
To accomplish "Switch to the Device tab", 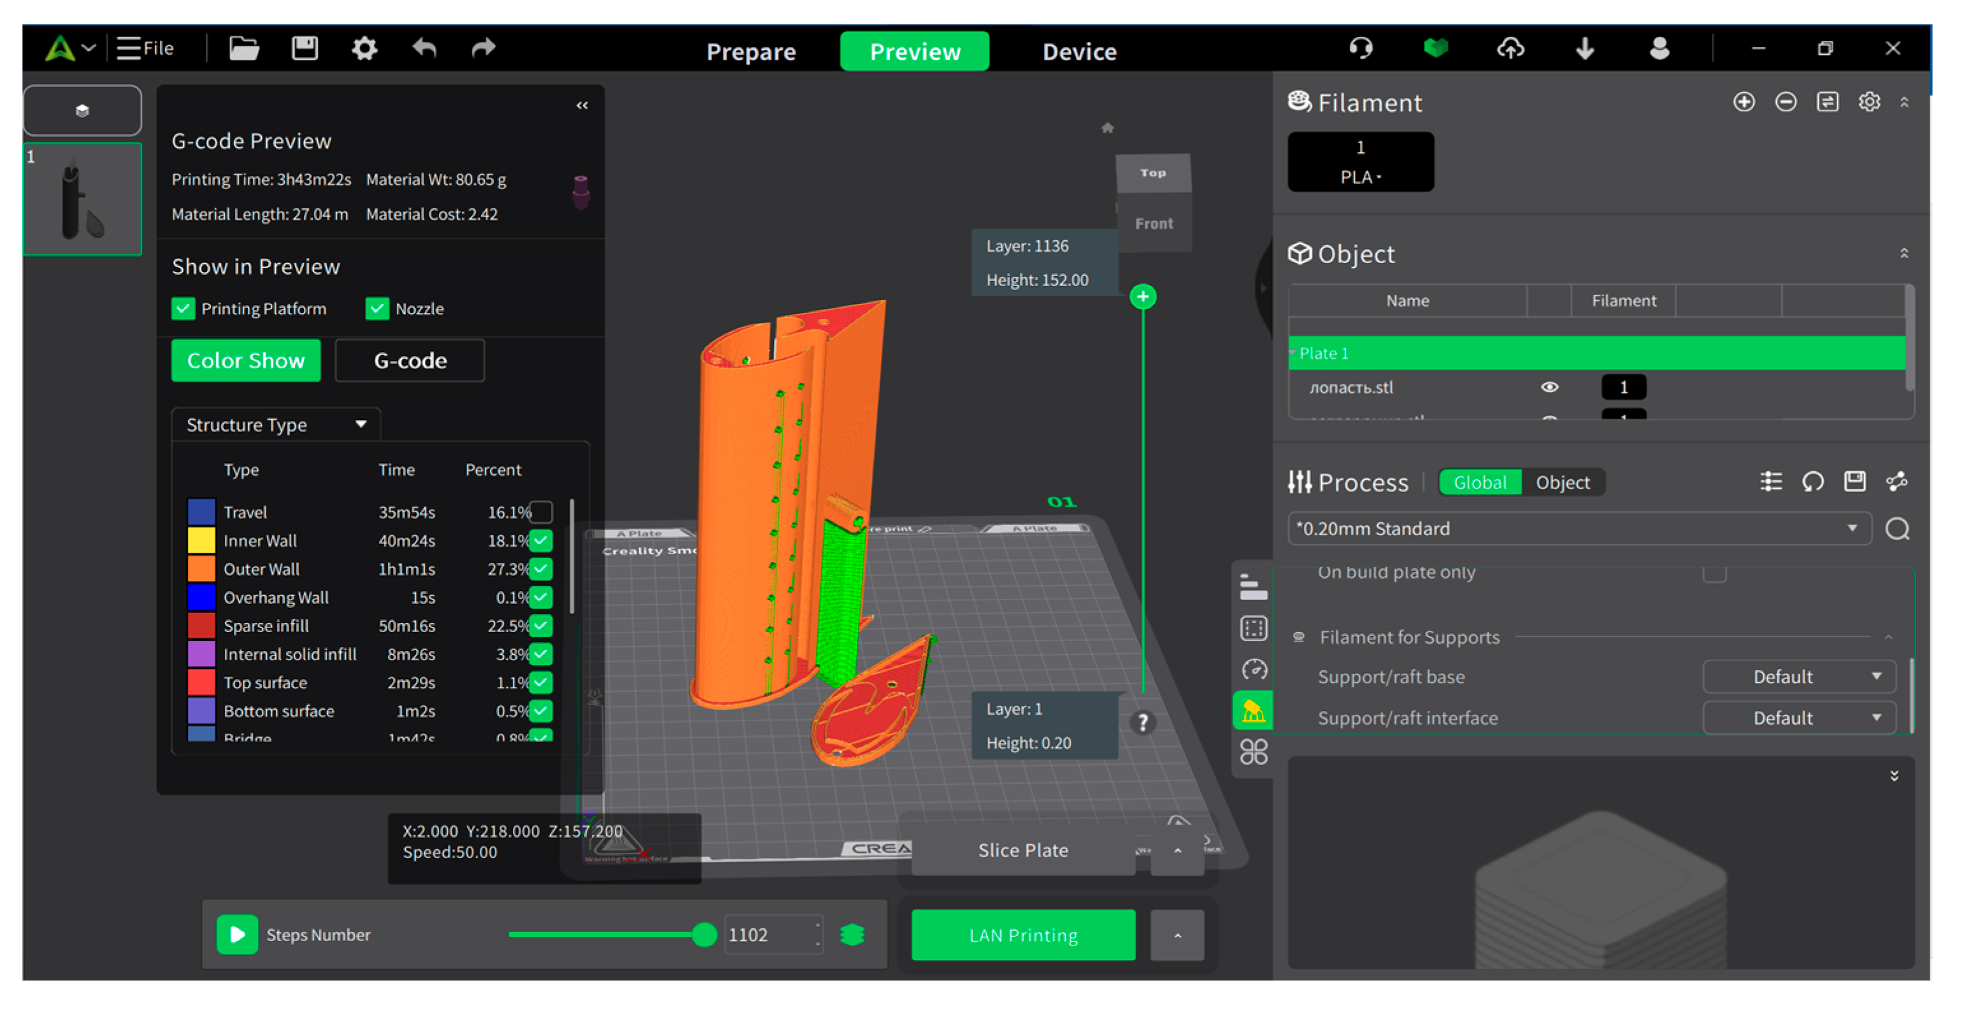I will 1078,52.
